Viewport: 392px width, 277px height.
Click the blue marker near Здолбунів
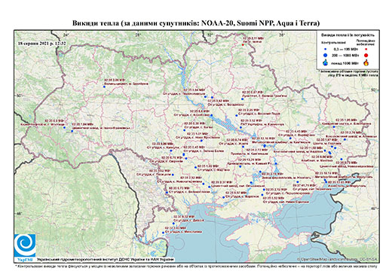[x=104, y=87]
